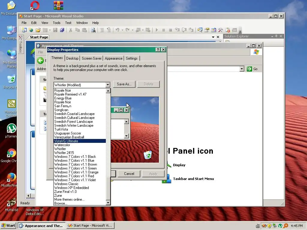Image resolution: width=307 pixels, height=230 pixels.
Task: Click the Start Debugging play icon
Action: [156, 30]
